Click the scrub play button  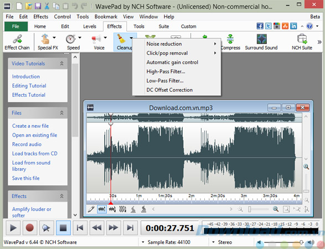pyautogui.click(x=47, y=227)
